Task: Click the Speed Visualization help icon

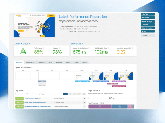Action: 32,67
